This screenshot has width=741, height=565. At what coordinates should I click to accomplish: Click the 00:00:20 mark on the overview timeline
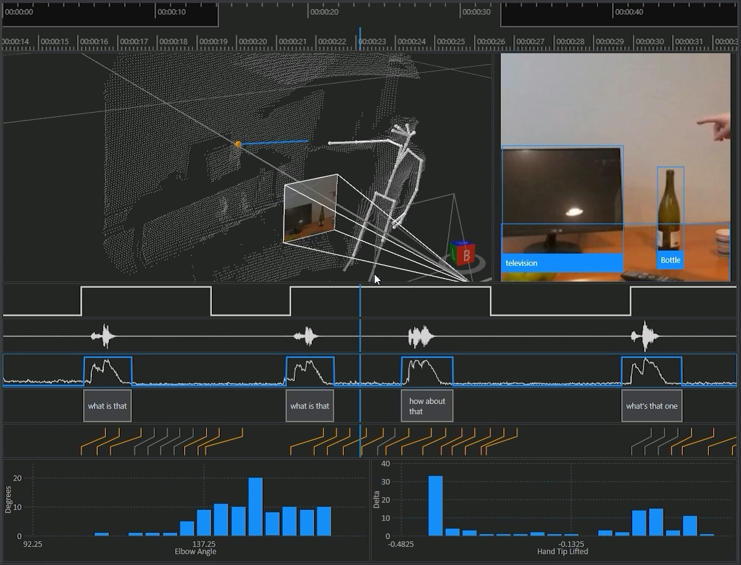point(323,12)
